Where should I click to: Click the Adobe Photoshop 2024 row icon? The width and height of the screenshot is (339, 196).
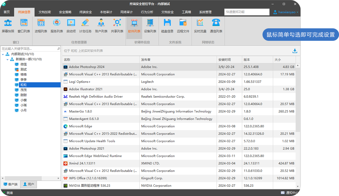pos(66,67)
